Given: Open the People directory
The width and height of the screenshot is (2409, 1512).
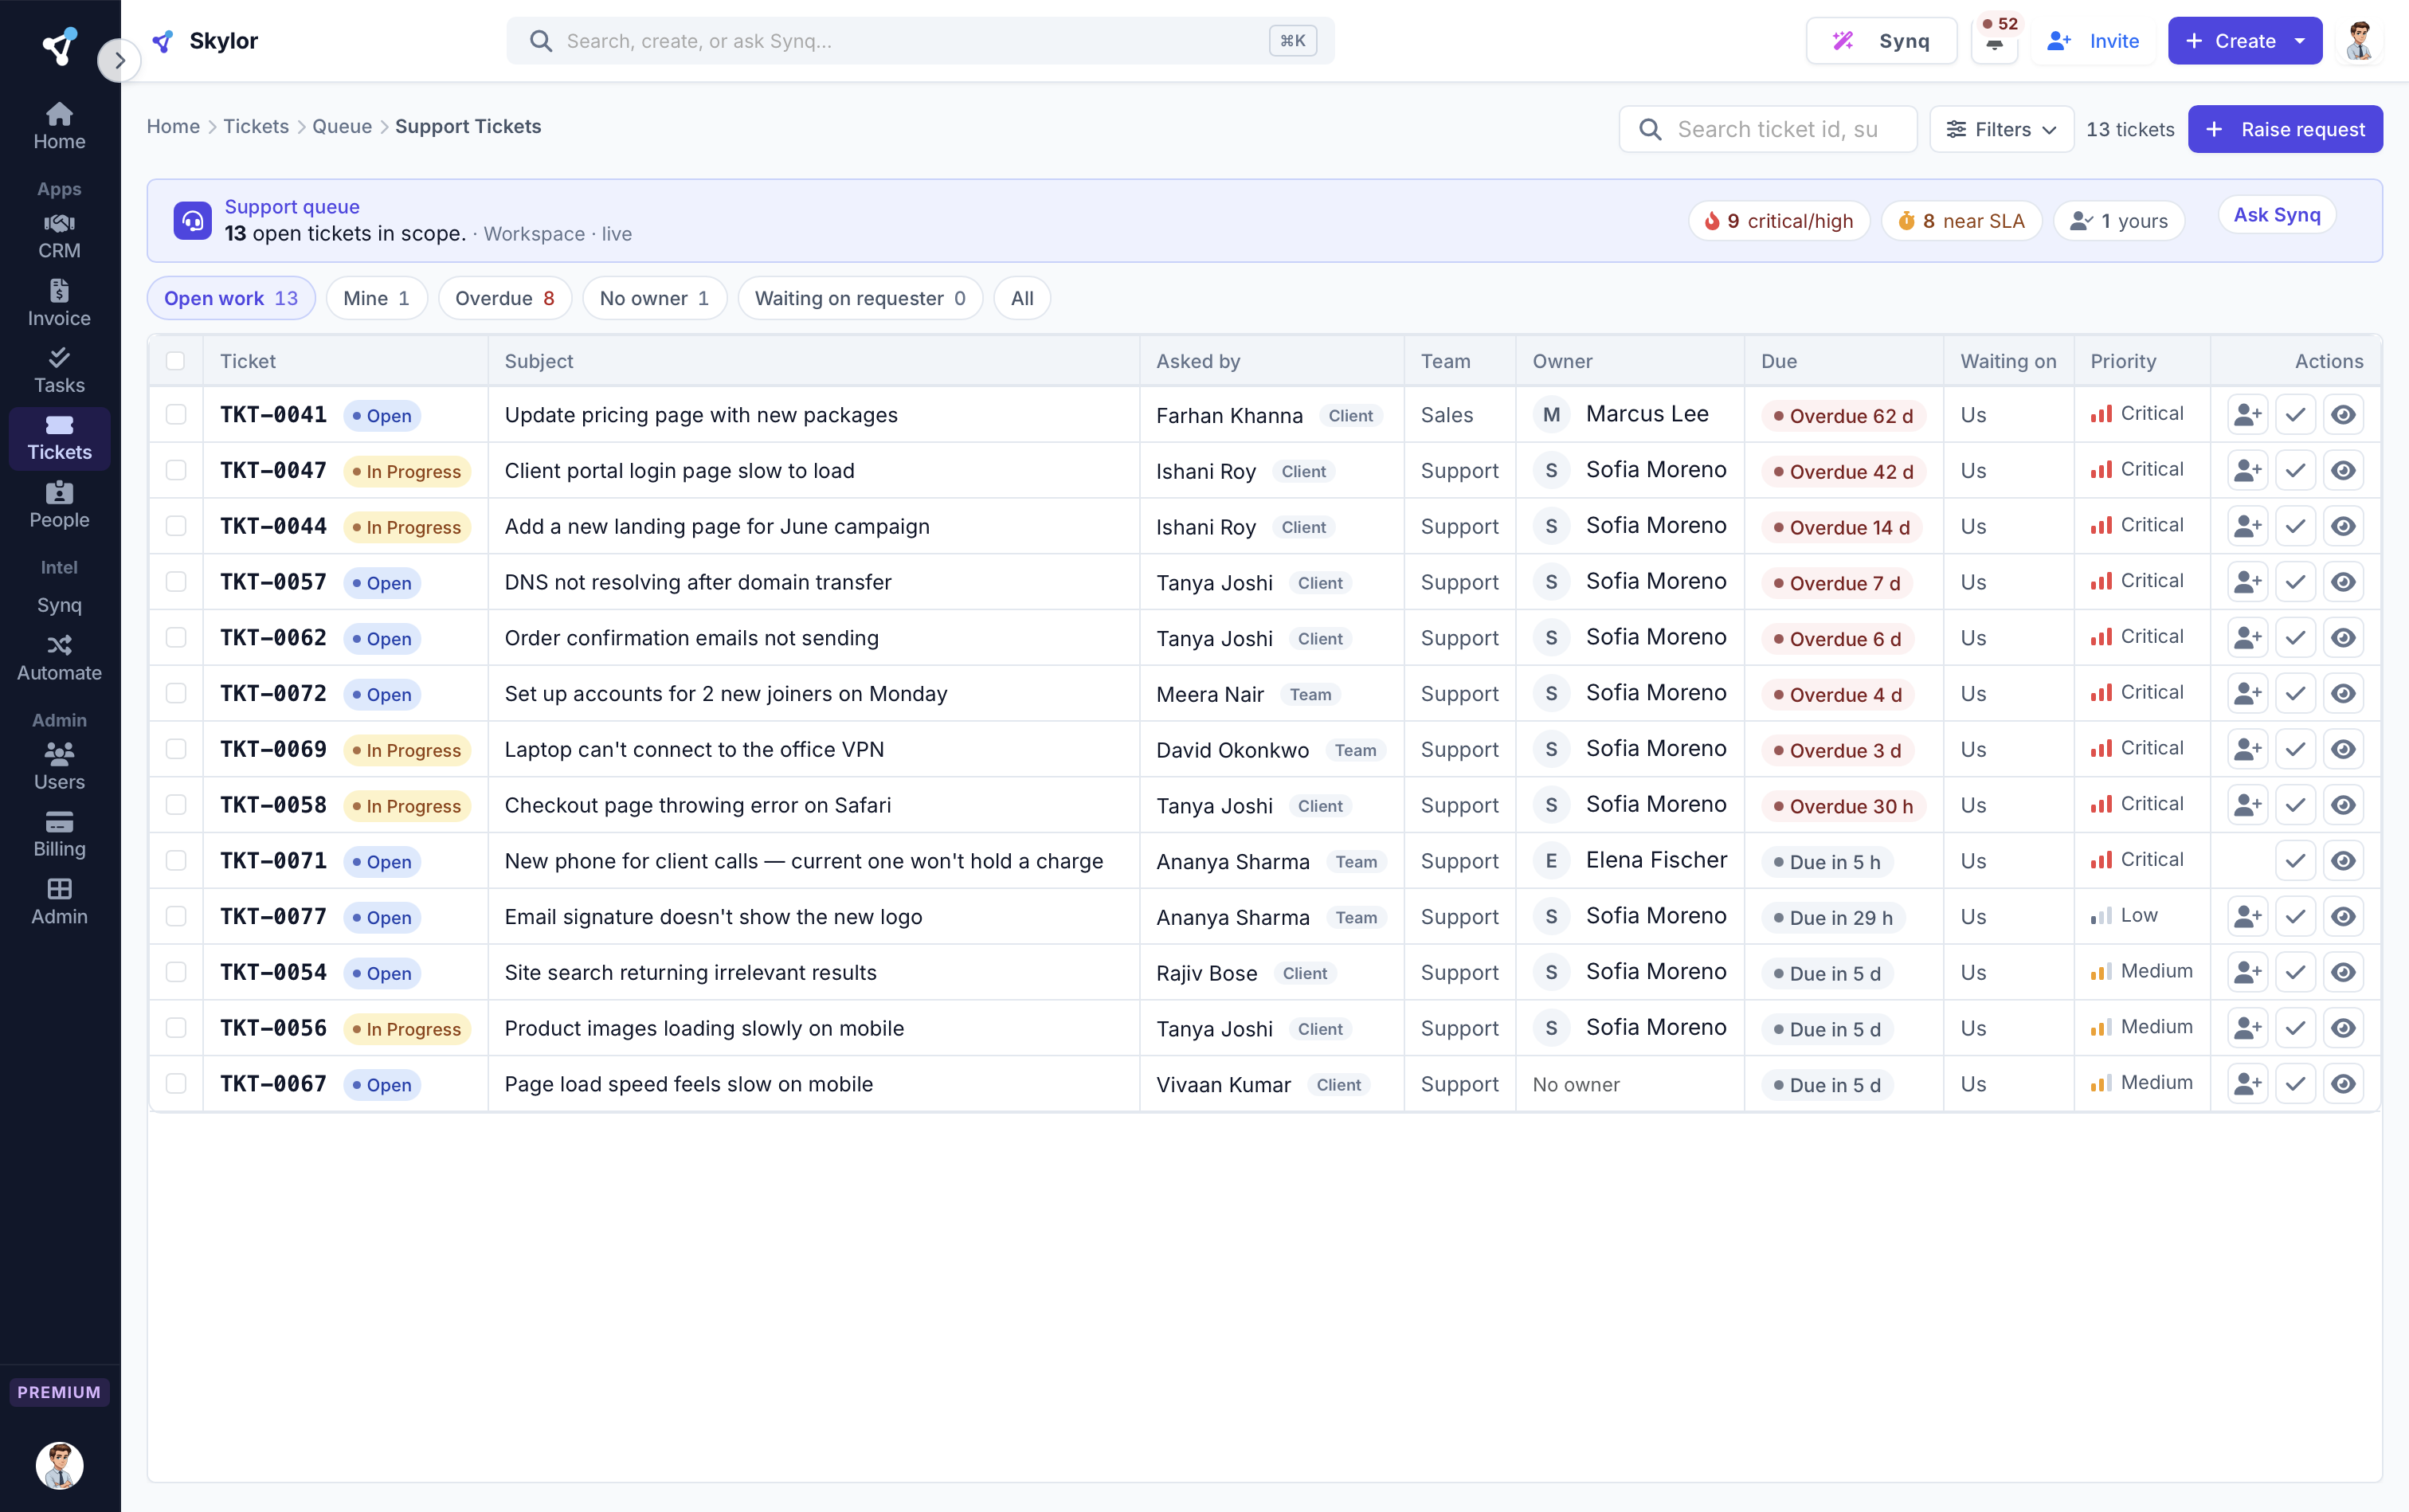Looking at the screenshot, I should pos(59,505).
